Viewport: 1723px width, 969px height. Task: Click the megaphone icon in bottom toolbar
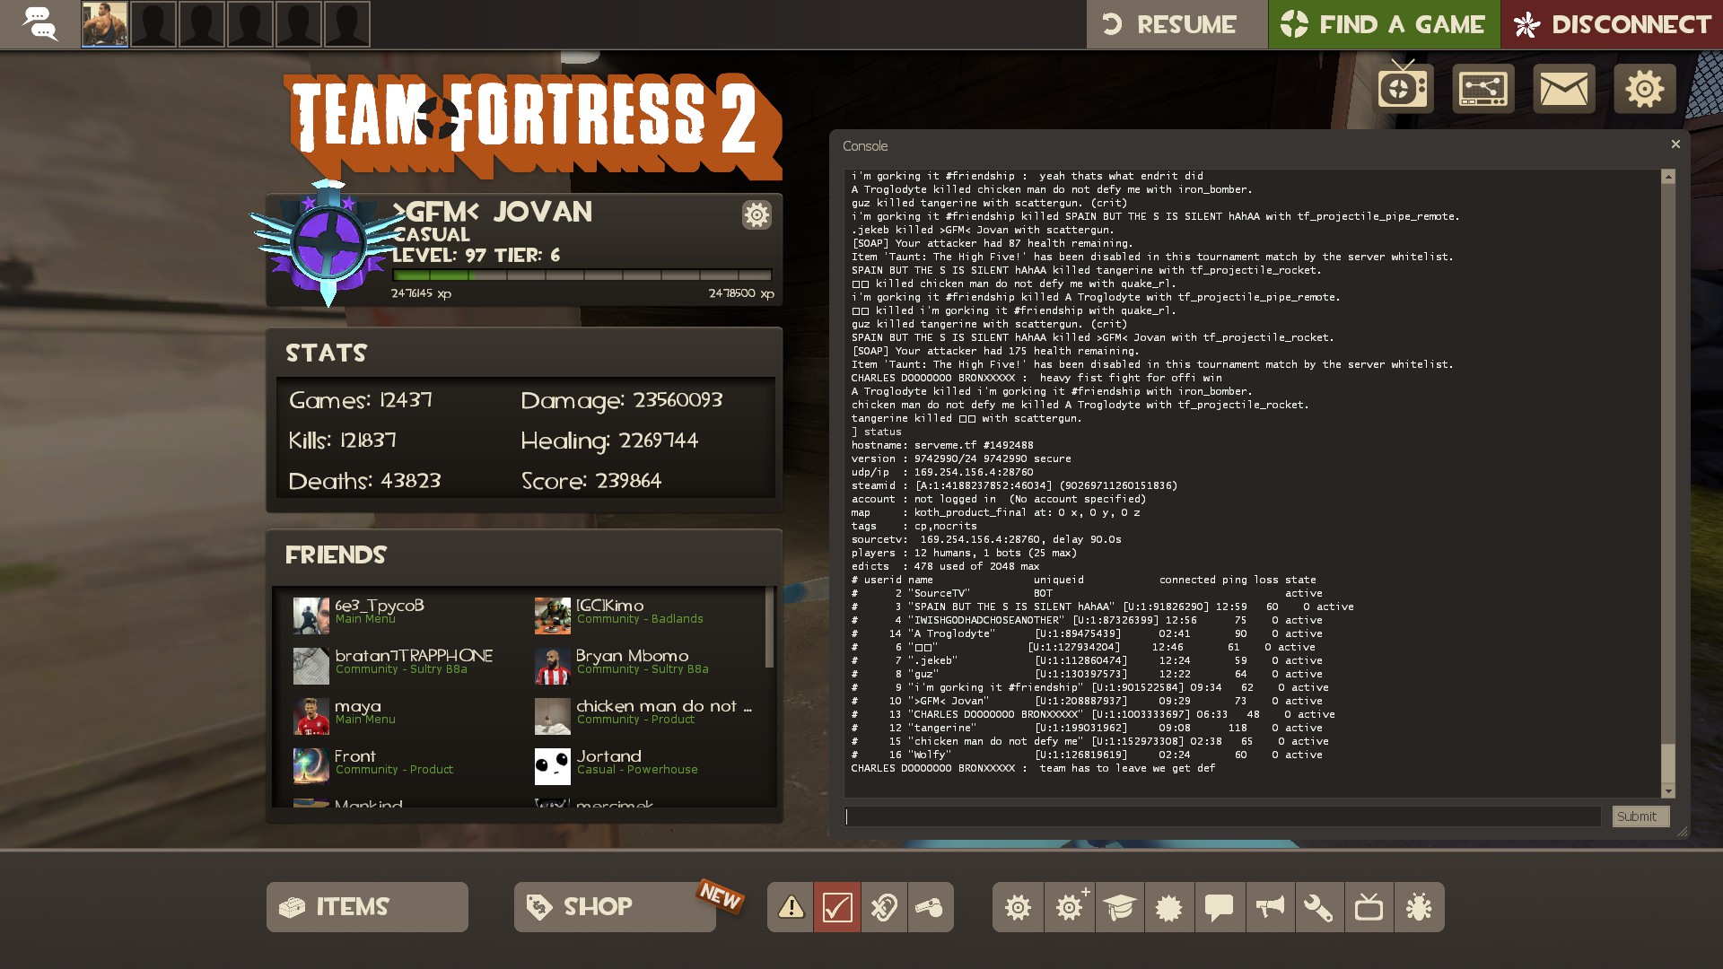click(1269, 907)
